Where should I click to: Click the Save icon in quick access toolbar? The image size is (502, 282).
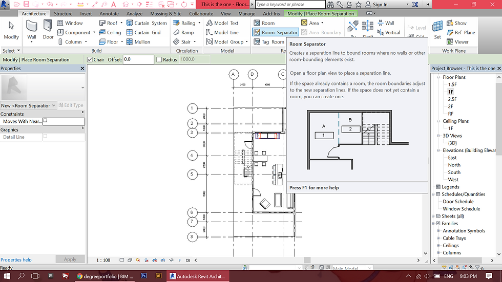point(26,5)
